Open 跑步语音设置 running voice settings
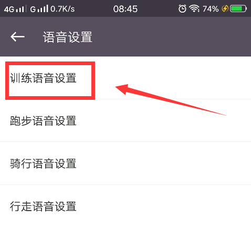Viewport: 251px width, 227px height. (125, 120)
